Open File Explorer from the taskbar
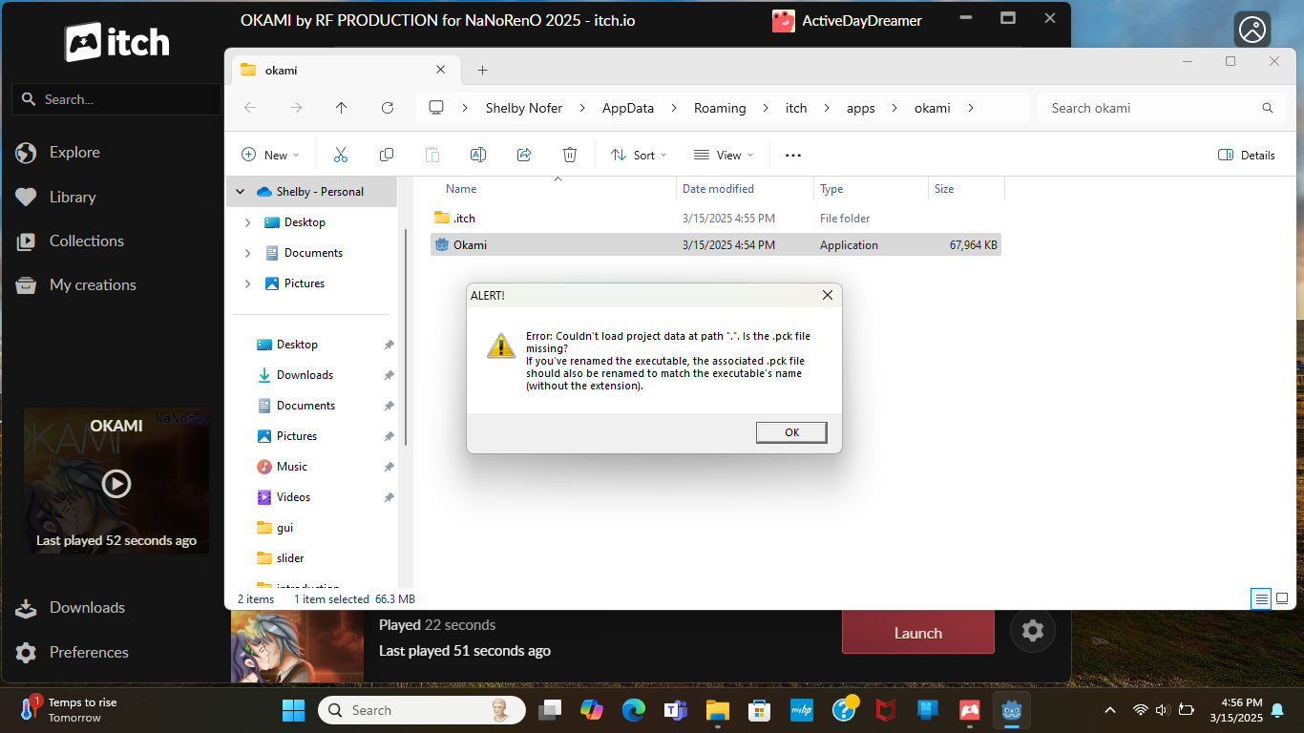 (x=718, y=710)
